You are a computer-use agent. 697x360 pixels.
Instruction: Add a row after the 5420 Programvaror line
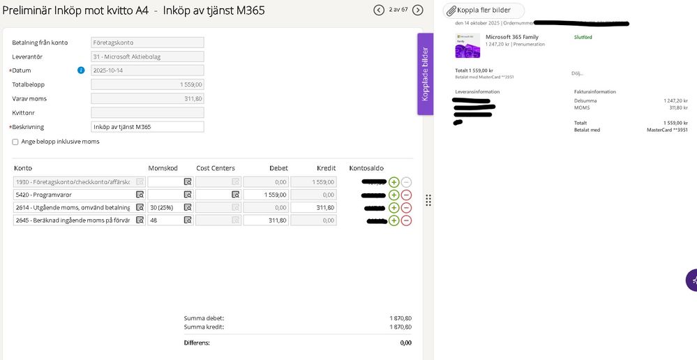(x=394, y=195)
